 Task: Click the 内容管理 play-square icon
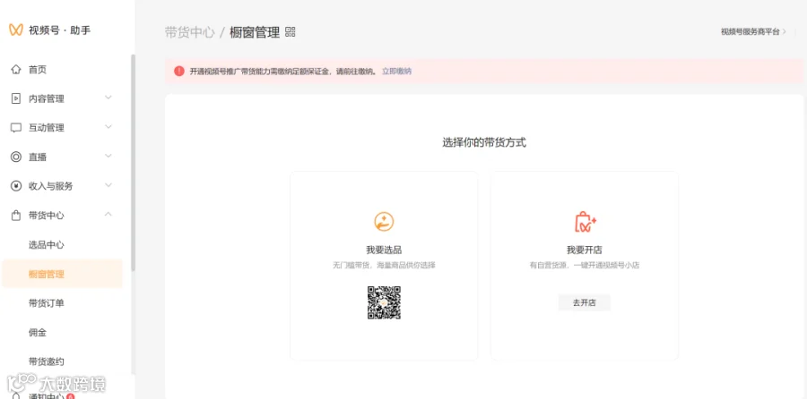16,98
